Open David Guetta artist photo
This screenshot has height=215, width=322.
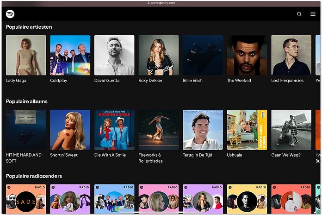click(114, 55)
